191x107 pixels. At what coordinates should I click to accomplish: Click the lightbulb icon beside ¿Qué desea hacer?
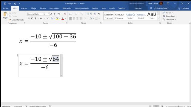(x=151, y=8)
